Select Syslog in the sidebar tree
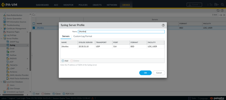Viewport: 226px width, 100px height. (x=13, y=45)
